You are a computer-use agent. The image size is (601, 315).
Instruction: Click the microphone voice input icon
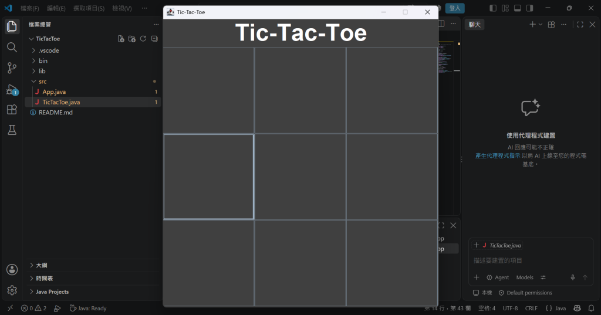click(x=573, y=277)
